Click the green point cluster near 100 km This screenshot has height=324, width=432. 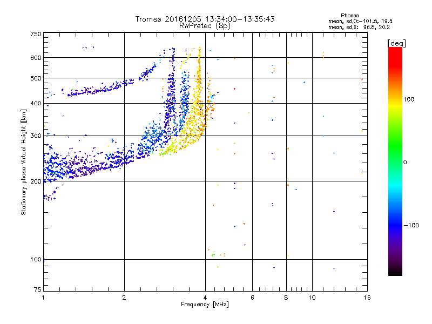tap(213, 254)
